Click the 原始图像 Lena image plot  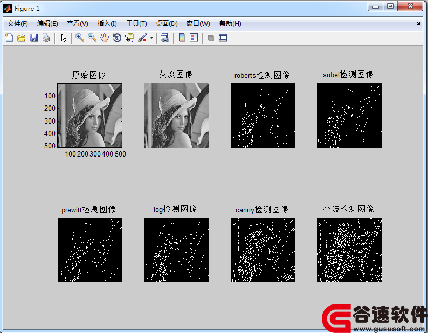[90, 116]
